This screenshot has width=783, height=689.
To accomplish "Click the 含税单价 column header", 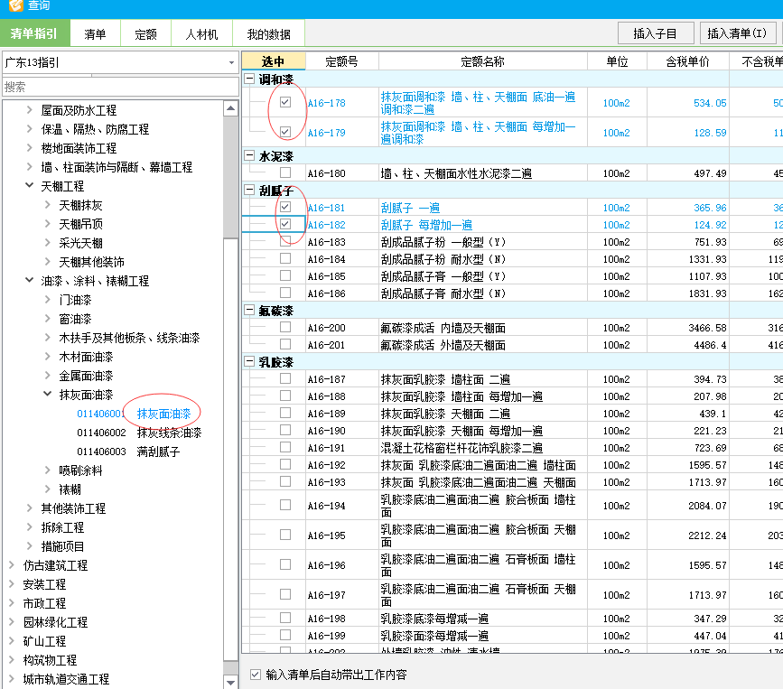I will click(687, 61).
